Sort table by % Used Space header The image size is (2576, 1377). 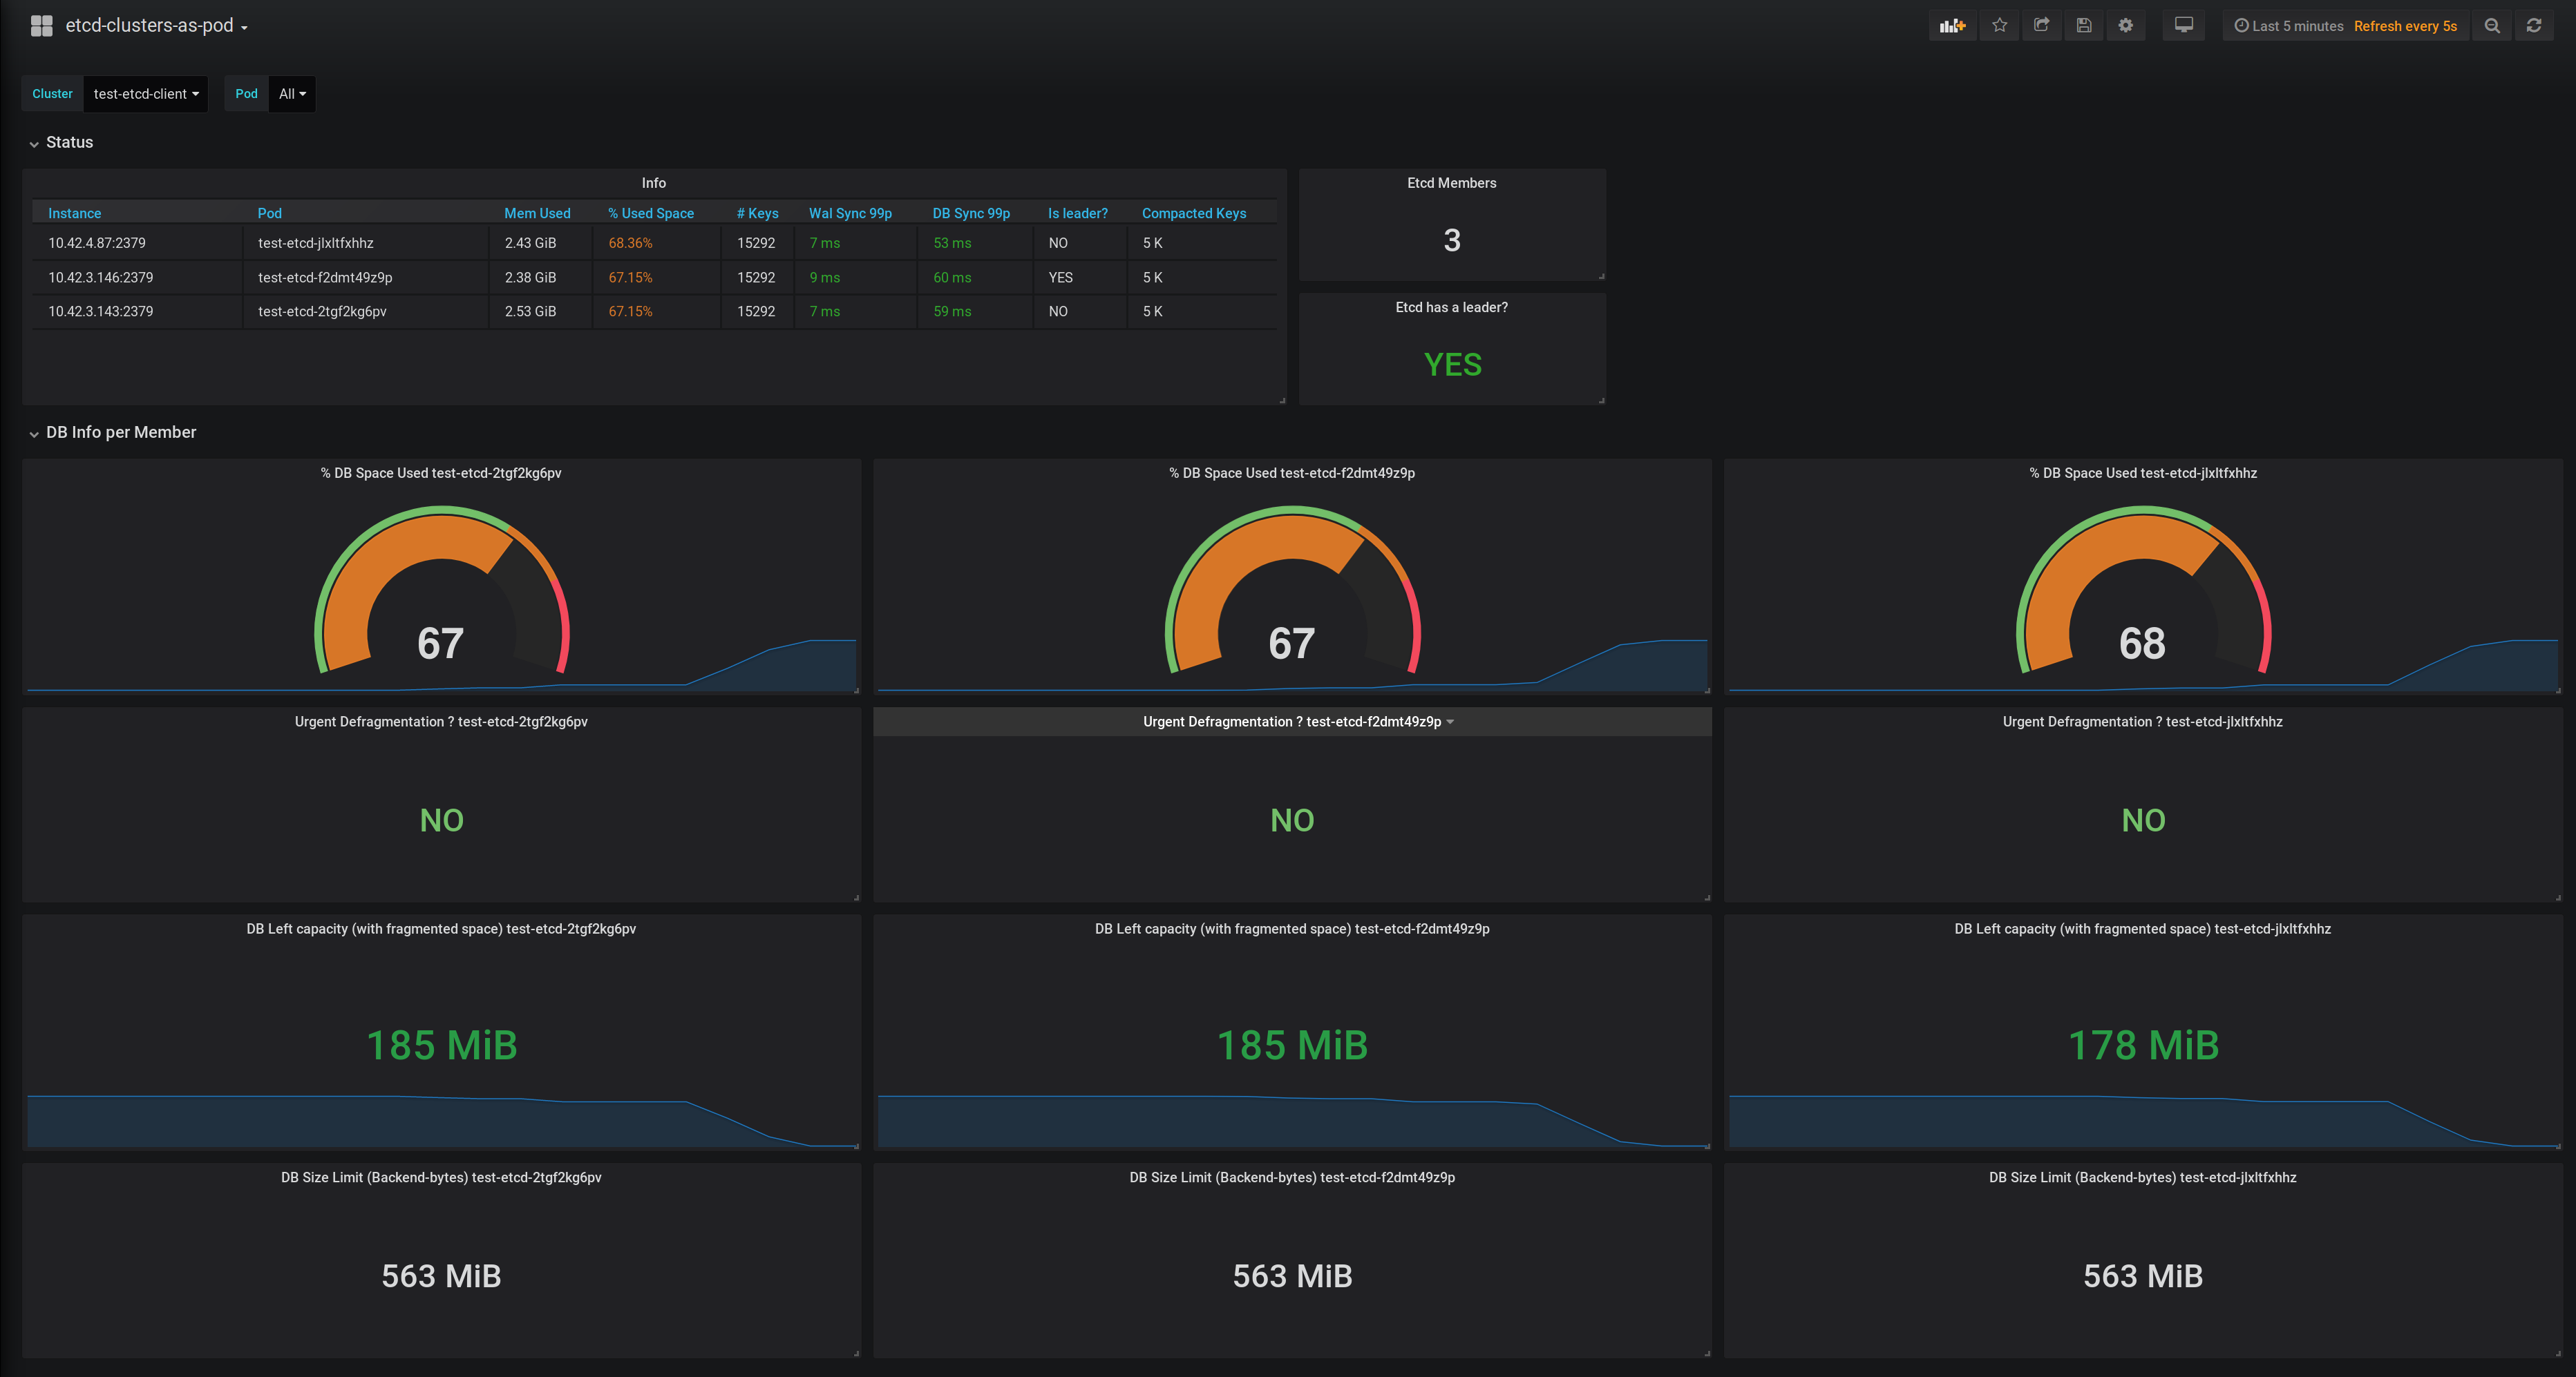[650, 214]
